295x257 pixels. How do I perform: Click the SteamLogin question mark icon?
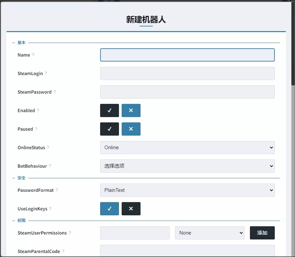point(46,74)
